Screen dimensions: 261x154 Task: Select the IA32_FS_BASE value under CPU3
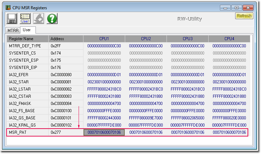click(x=188, y=111)
